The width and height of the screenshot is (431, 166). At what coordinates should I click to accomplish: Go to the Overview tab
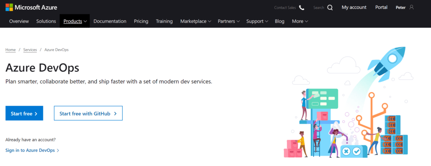[x=19, y=21]
